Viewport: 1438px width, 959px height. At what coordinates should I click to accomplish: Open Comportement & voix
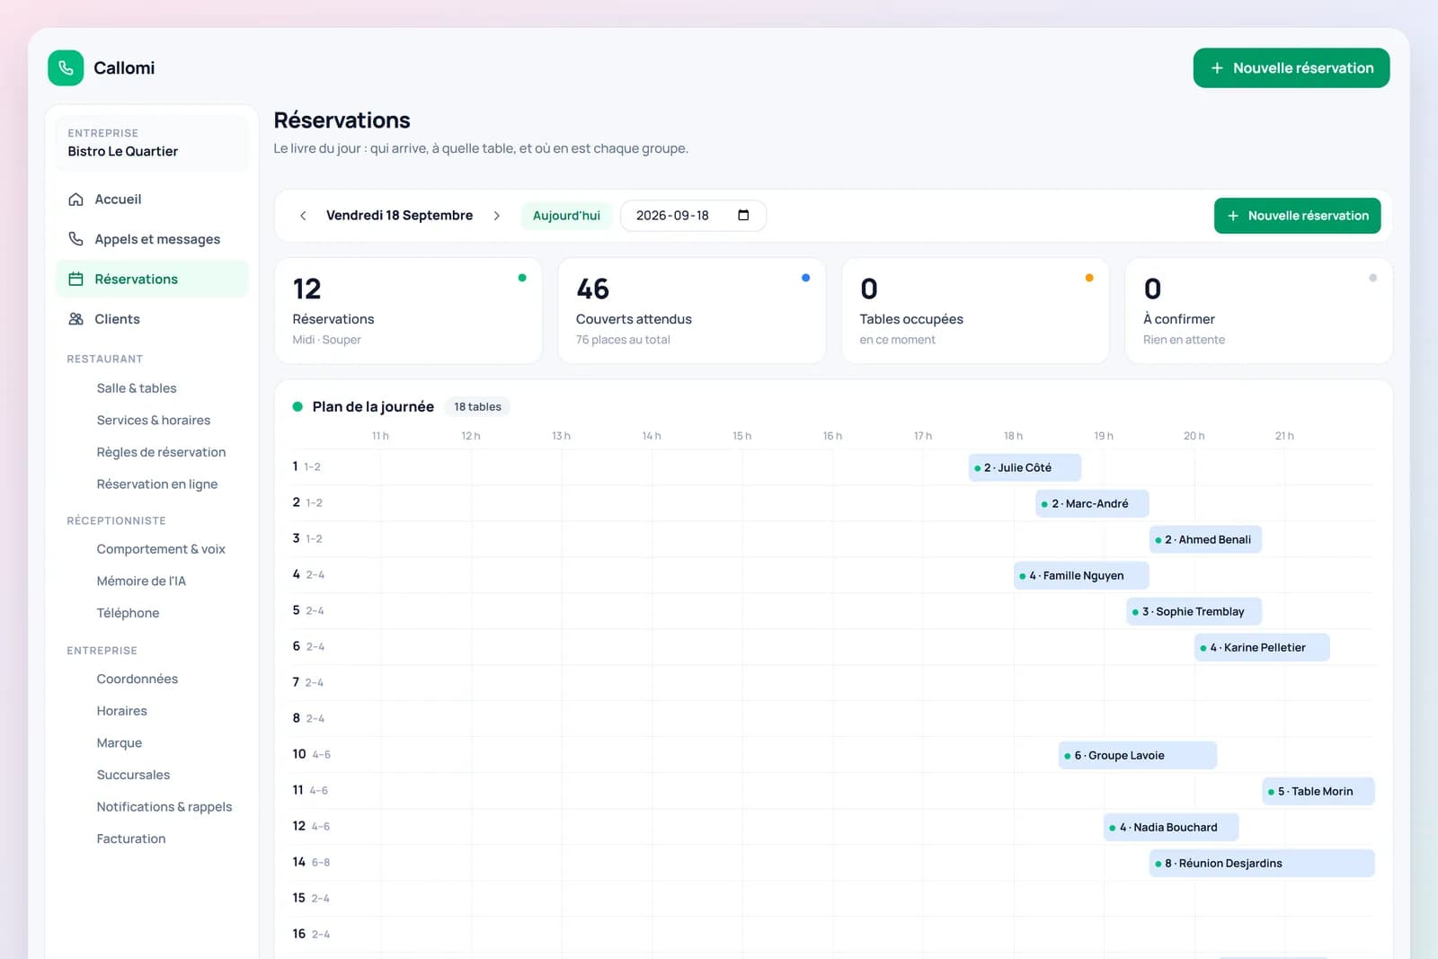[x=161, y=549]
